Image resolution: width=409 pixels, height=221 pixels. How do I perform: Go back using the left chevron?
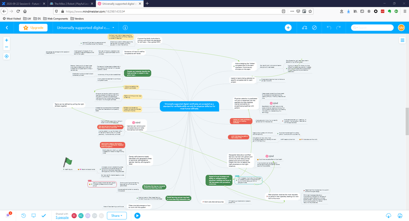pyautogui.click(x=7, y=28)
